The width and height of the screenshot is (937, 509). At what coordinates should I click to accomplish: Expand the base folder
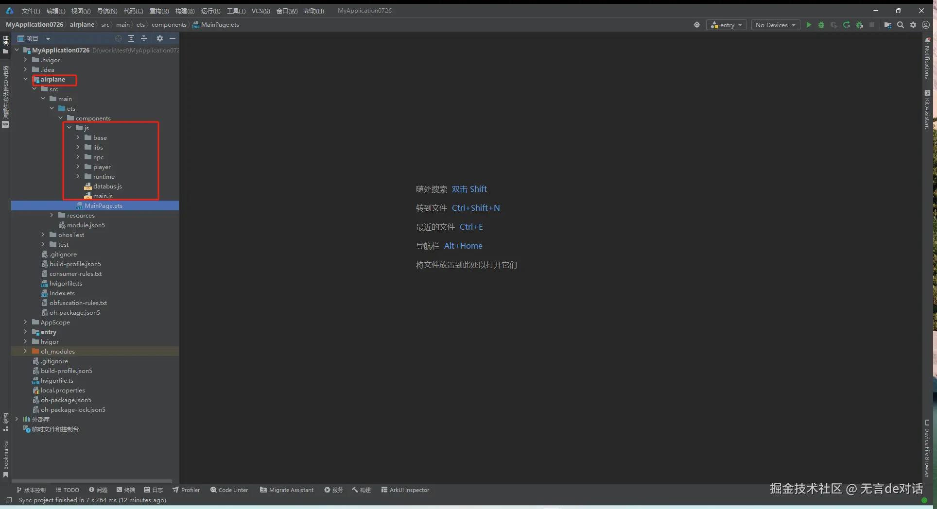coord(78,137)
